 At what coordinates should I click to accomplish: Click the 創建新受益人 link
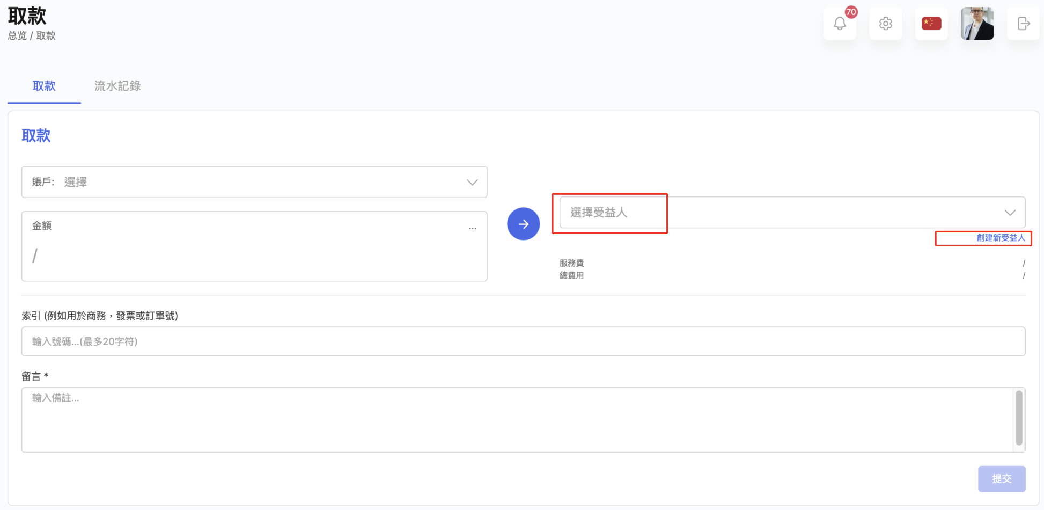click(x=1001, y=238)
